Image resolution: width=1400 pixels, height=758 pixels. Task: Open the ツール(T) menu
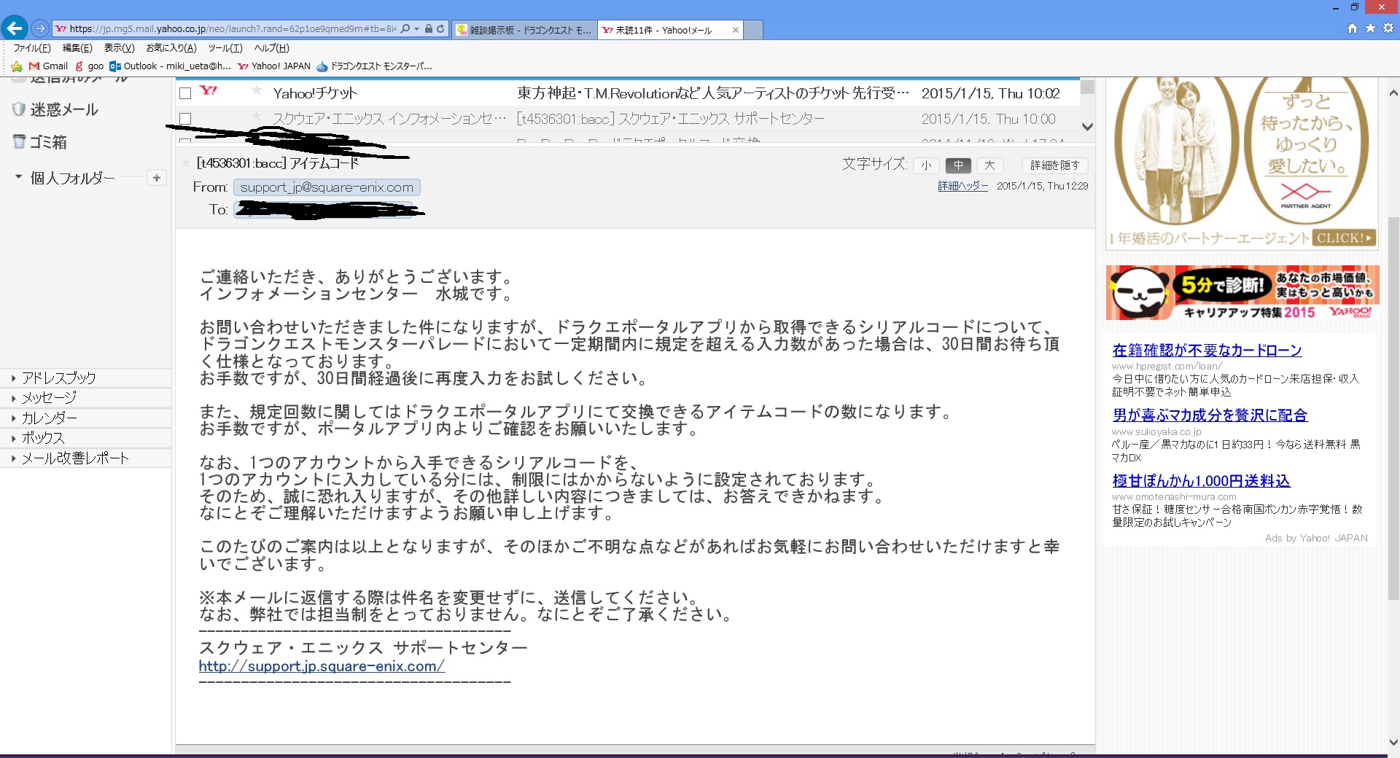point(225,48)
